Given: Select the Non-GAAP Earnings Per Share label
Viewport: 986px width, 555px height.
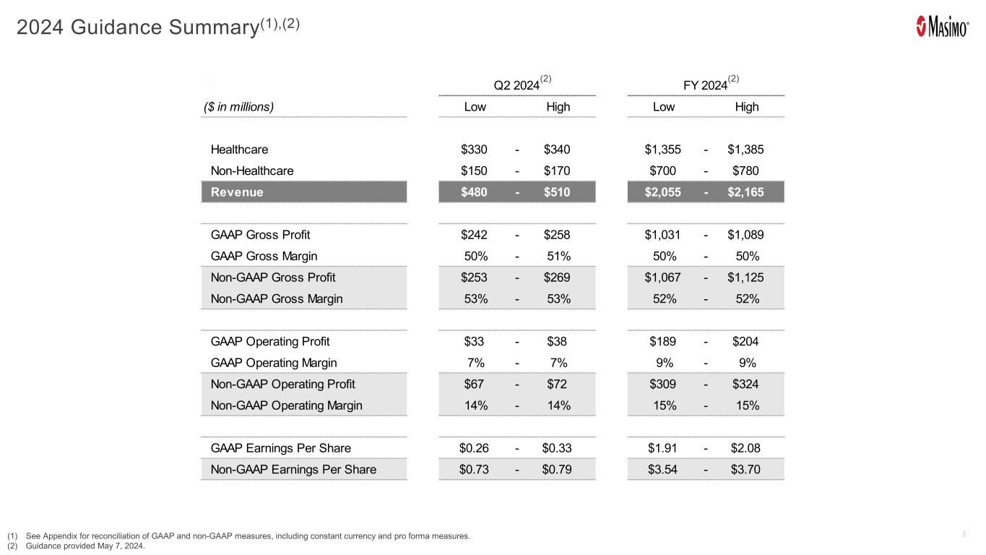Looking at the screenshot, I should tap(293, 470).
